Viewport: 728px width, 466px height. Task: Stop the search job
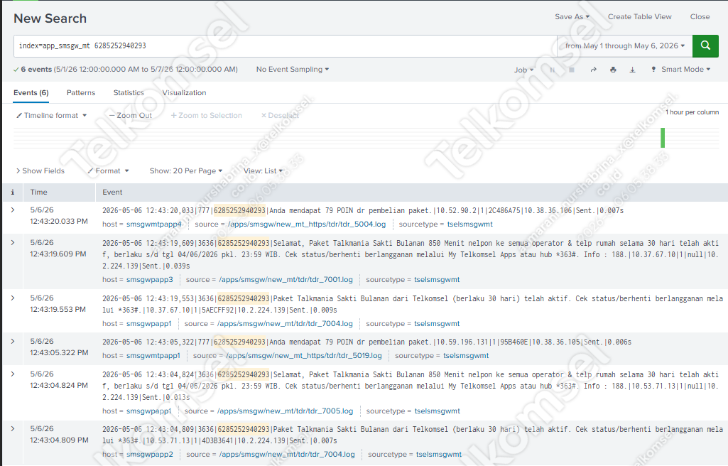[572, 70]
